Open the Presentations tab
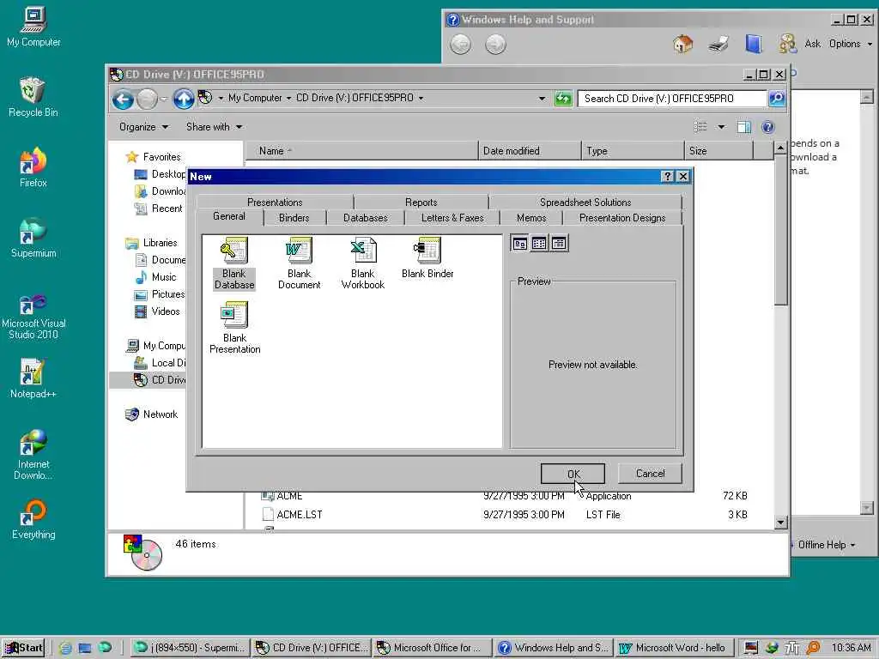Image resolution: width=879 pixels, height=659 pixels. (x=275, y=202)
